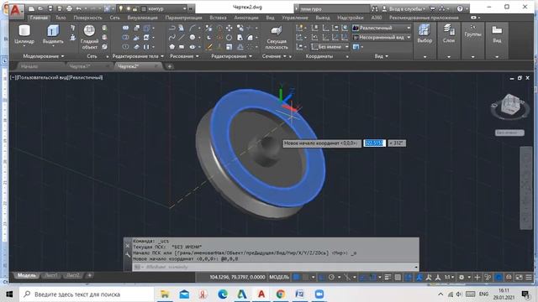Toggle transparency display in the status bar
This screenshot has width=538, height=302.
point(398,277)
